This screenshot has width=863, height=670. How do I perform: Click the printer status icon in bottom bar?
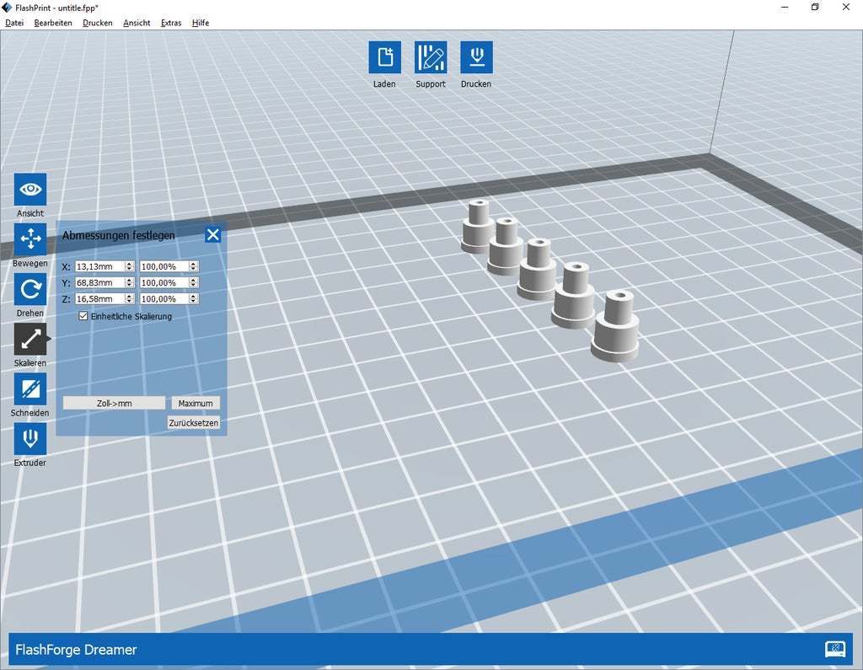(835, 649)
